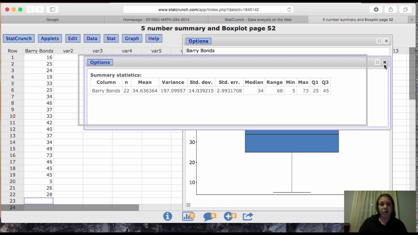Open a new Safari tab plus
Viewport: 418px width, 235px height.
[412, 20]
